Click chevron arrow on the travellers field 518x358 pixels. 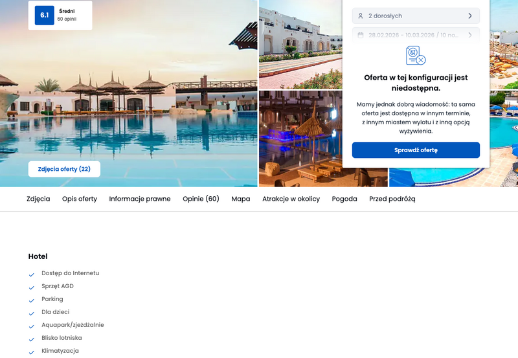coord(470,16)
